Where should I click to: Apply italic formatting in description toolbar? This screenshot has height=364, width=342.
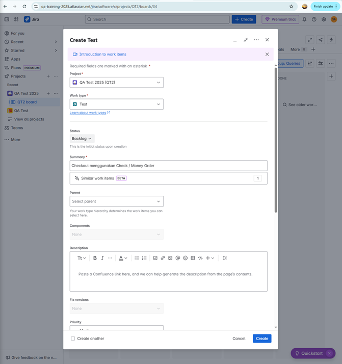pyautogui.click(x=102, y=258)
